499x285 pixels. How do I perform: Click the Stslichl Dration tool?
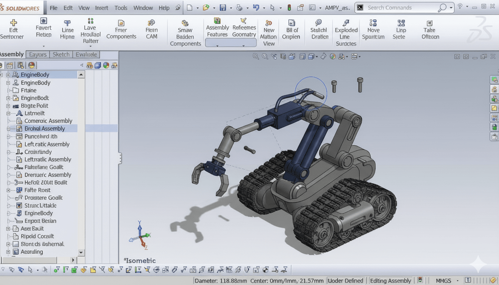point(319,30)
